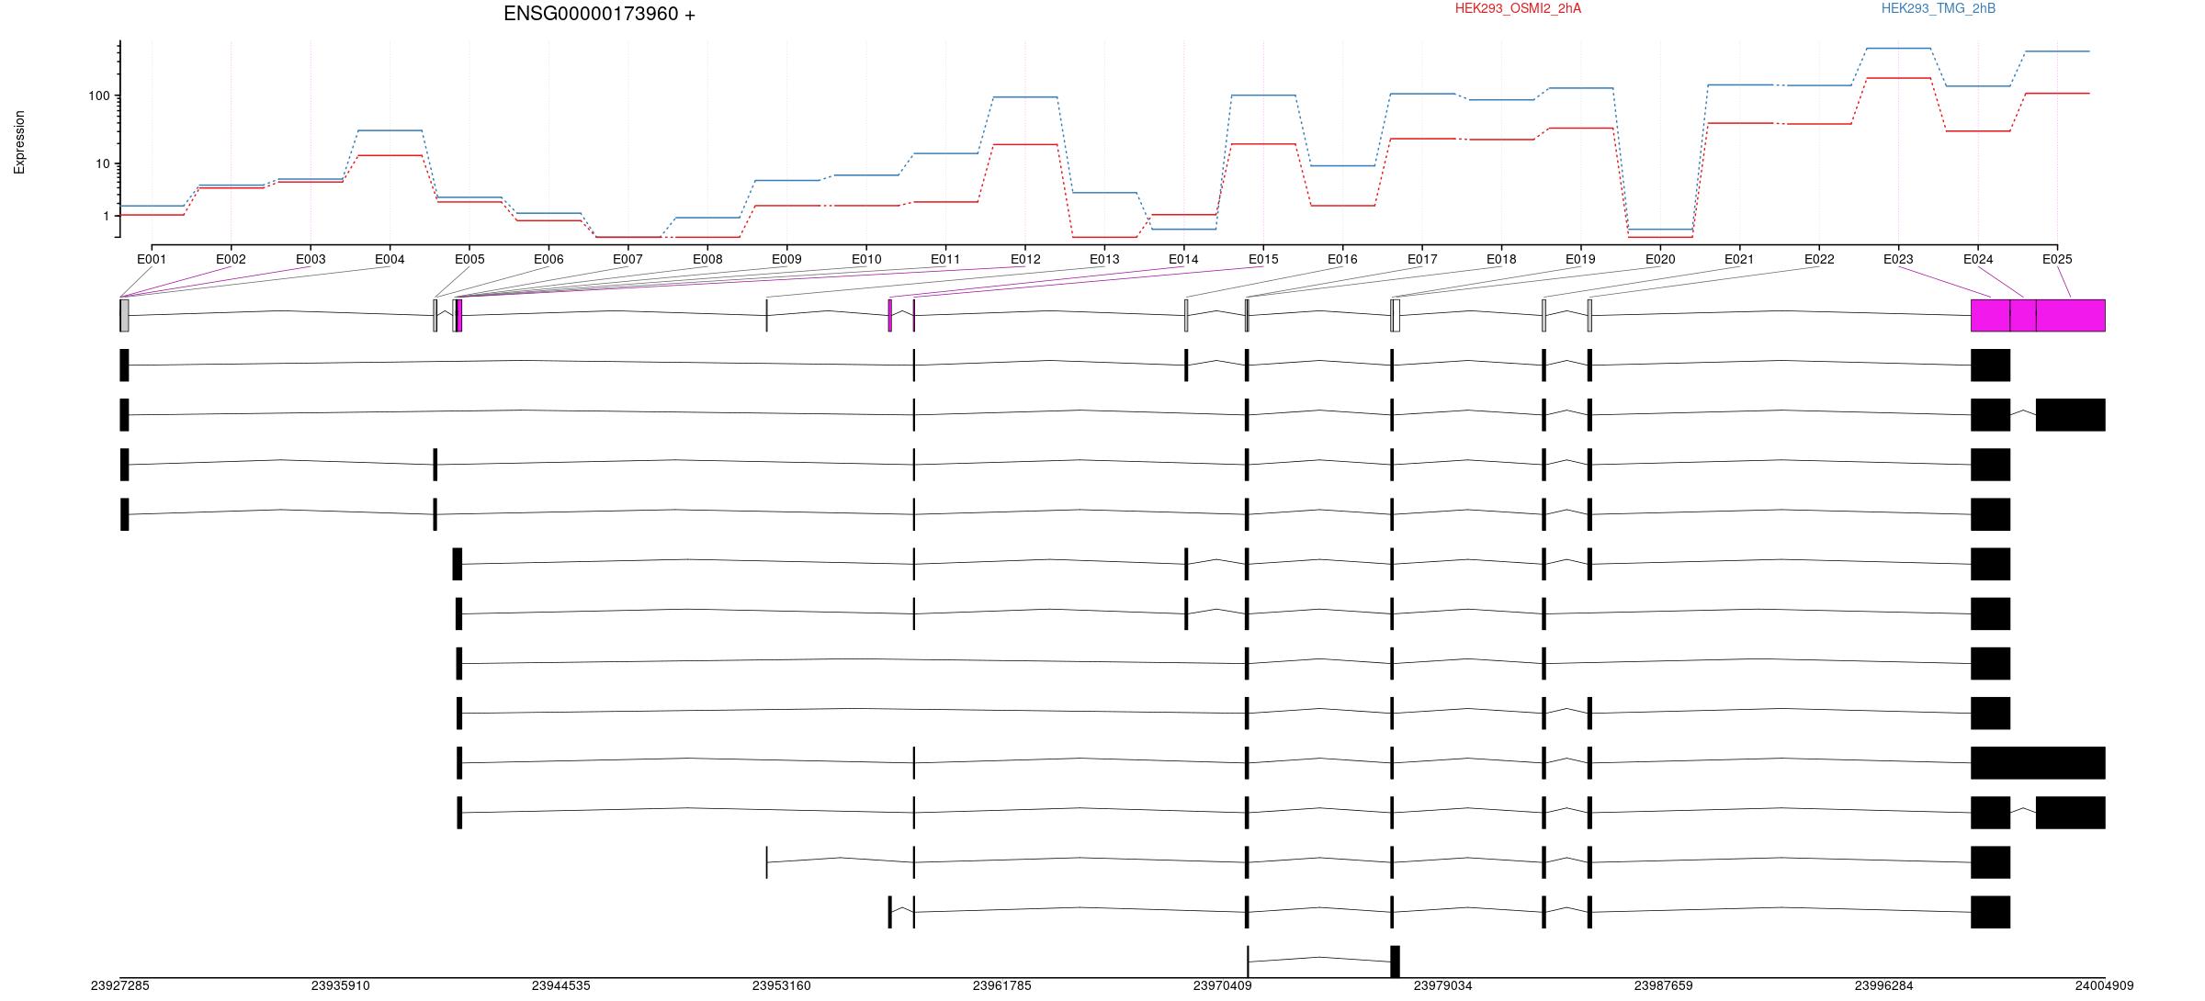
Task: Click the Expression y-axis label
Action: click(x=19, y=142)
